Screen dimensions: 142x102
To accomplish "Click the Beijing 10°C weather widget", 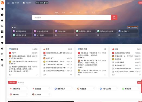I will coord(42,3).
